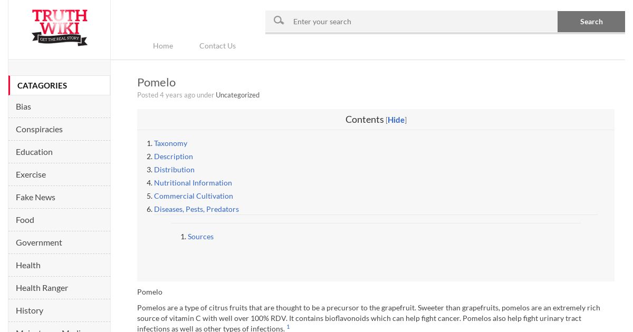Click the Search button
Screen dimensions: 633x332
tap(591, 22)
